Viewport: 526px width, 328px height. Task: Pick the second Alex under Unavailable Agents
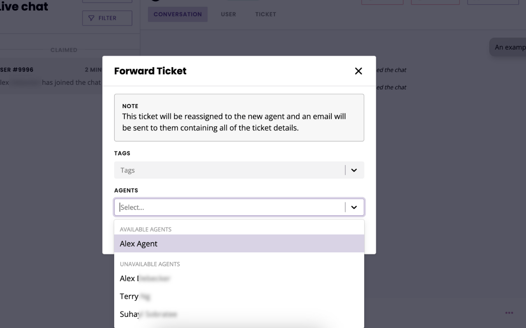(239, 279)
